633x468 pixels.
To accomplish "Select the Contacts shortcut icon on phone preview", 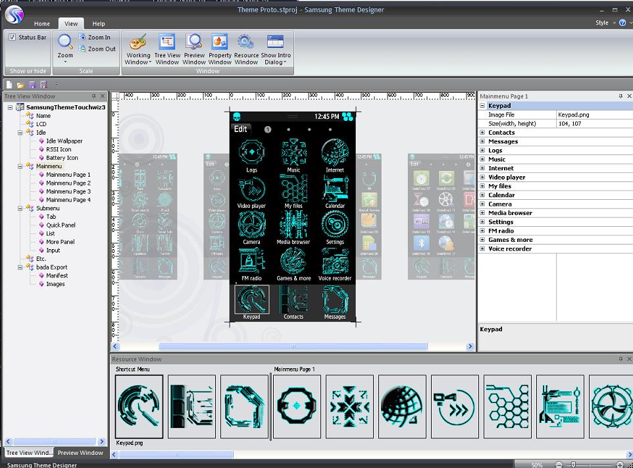I will [293, 299].
